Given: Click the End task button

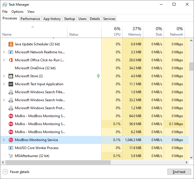Looking at the screenshot, I should point(179,172).
